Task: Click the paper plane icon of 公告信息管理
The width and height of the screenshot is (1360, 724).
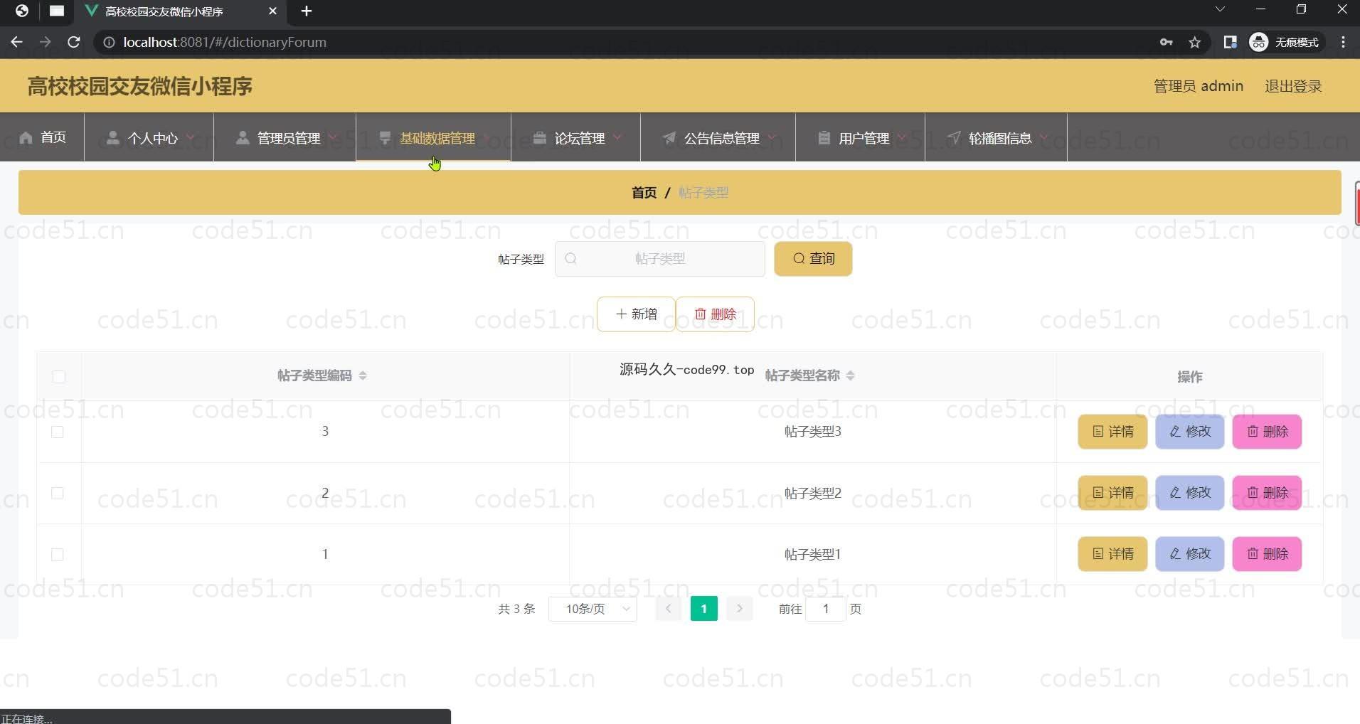Action: pyautogui.click(x=669, y=137)
